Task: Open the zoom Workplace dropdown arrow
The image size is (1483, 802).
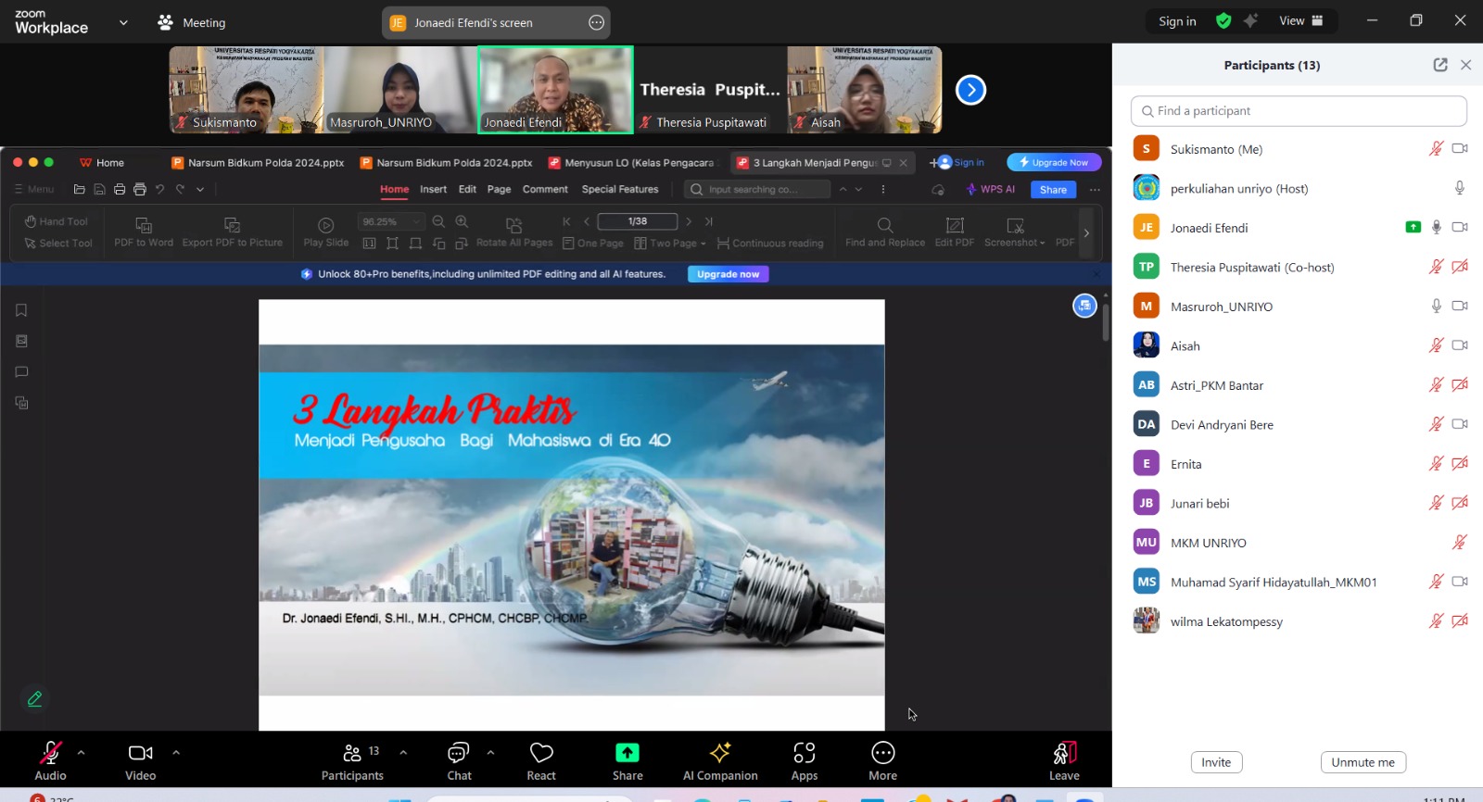Action: pyautogui.click(x=123, y=22)
